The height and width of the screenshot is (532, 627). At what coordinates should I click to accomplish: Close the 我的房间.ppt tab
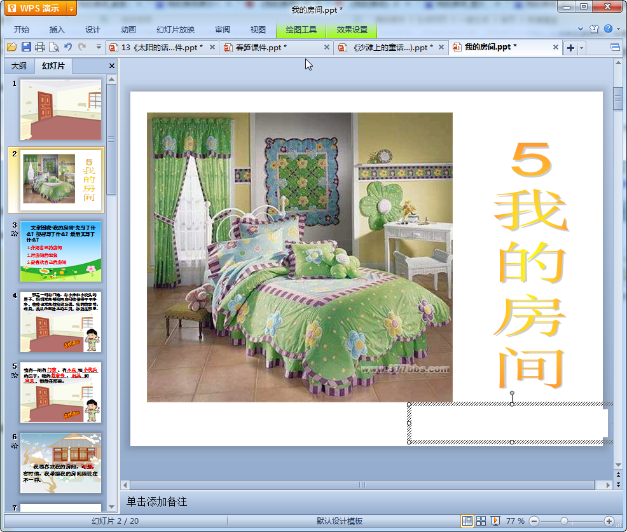pyautogui.click(x=555, y=47)
